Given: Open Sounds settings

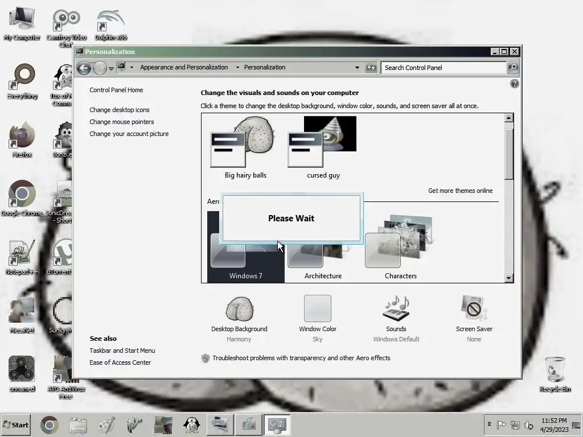Looking at the screenshot, I should (x=396, y=319).
